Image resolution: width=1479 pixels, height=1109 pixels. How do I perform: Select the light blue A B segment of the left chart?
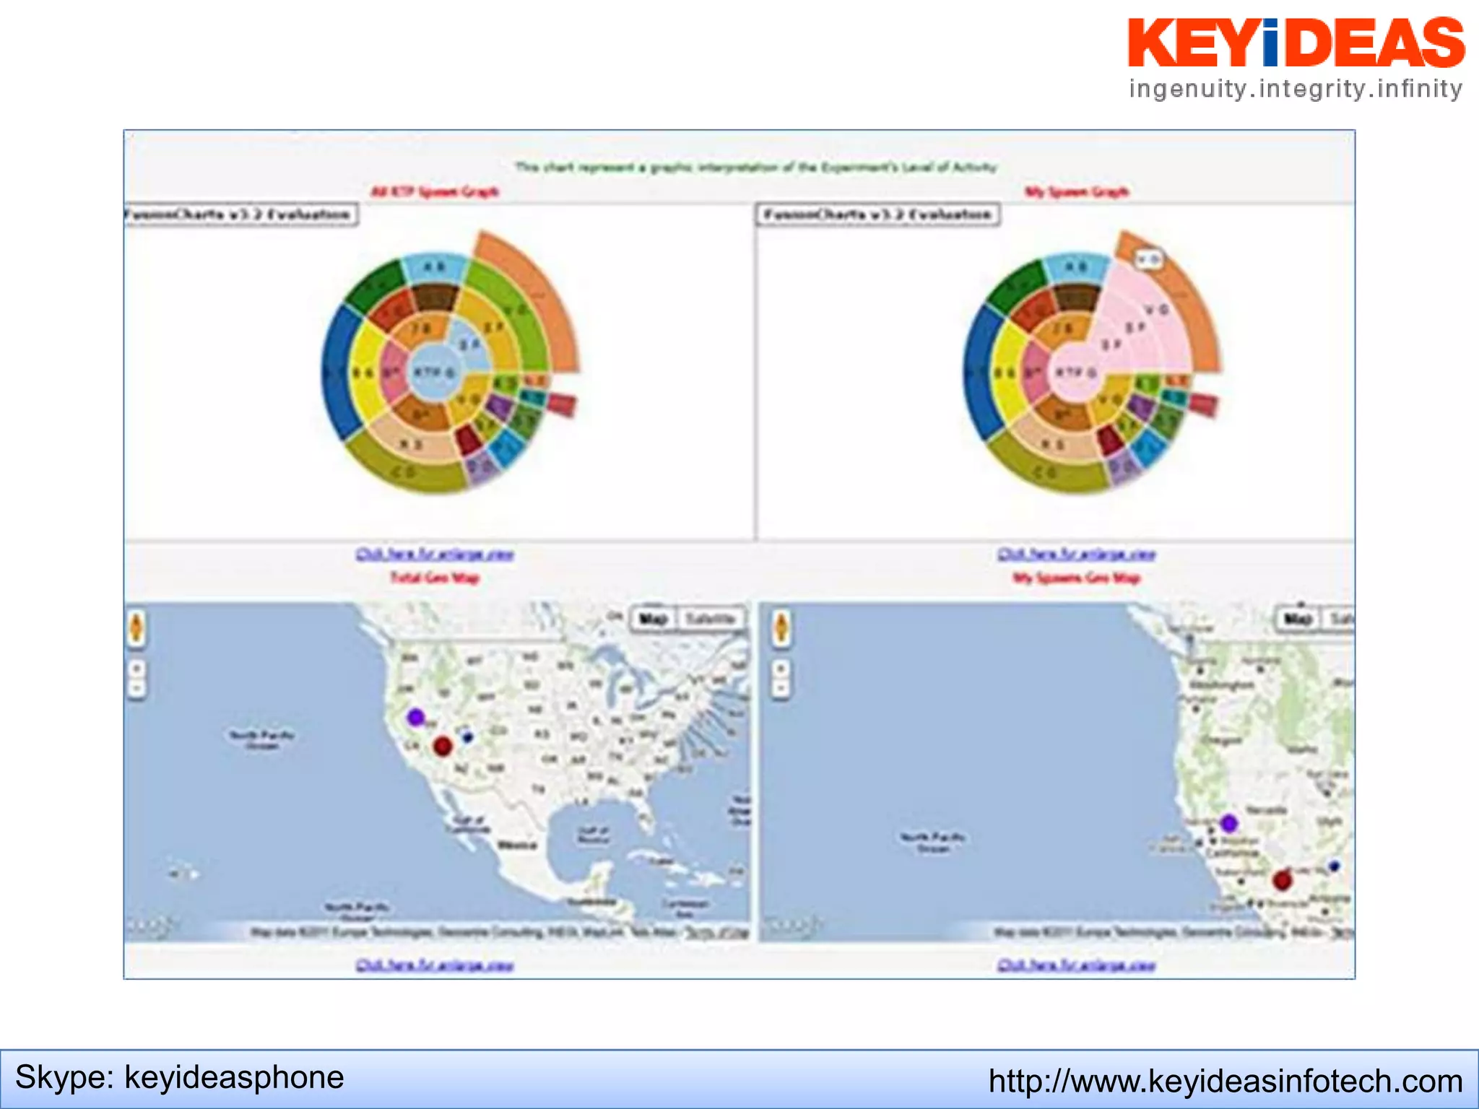click(435, 267)
